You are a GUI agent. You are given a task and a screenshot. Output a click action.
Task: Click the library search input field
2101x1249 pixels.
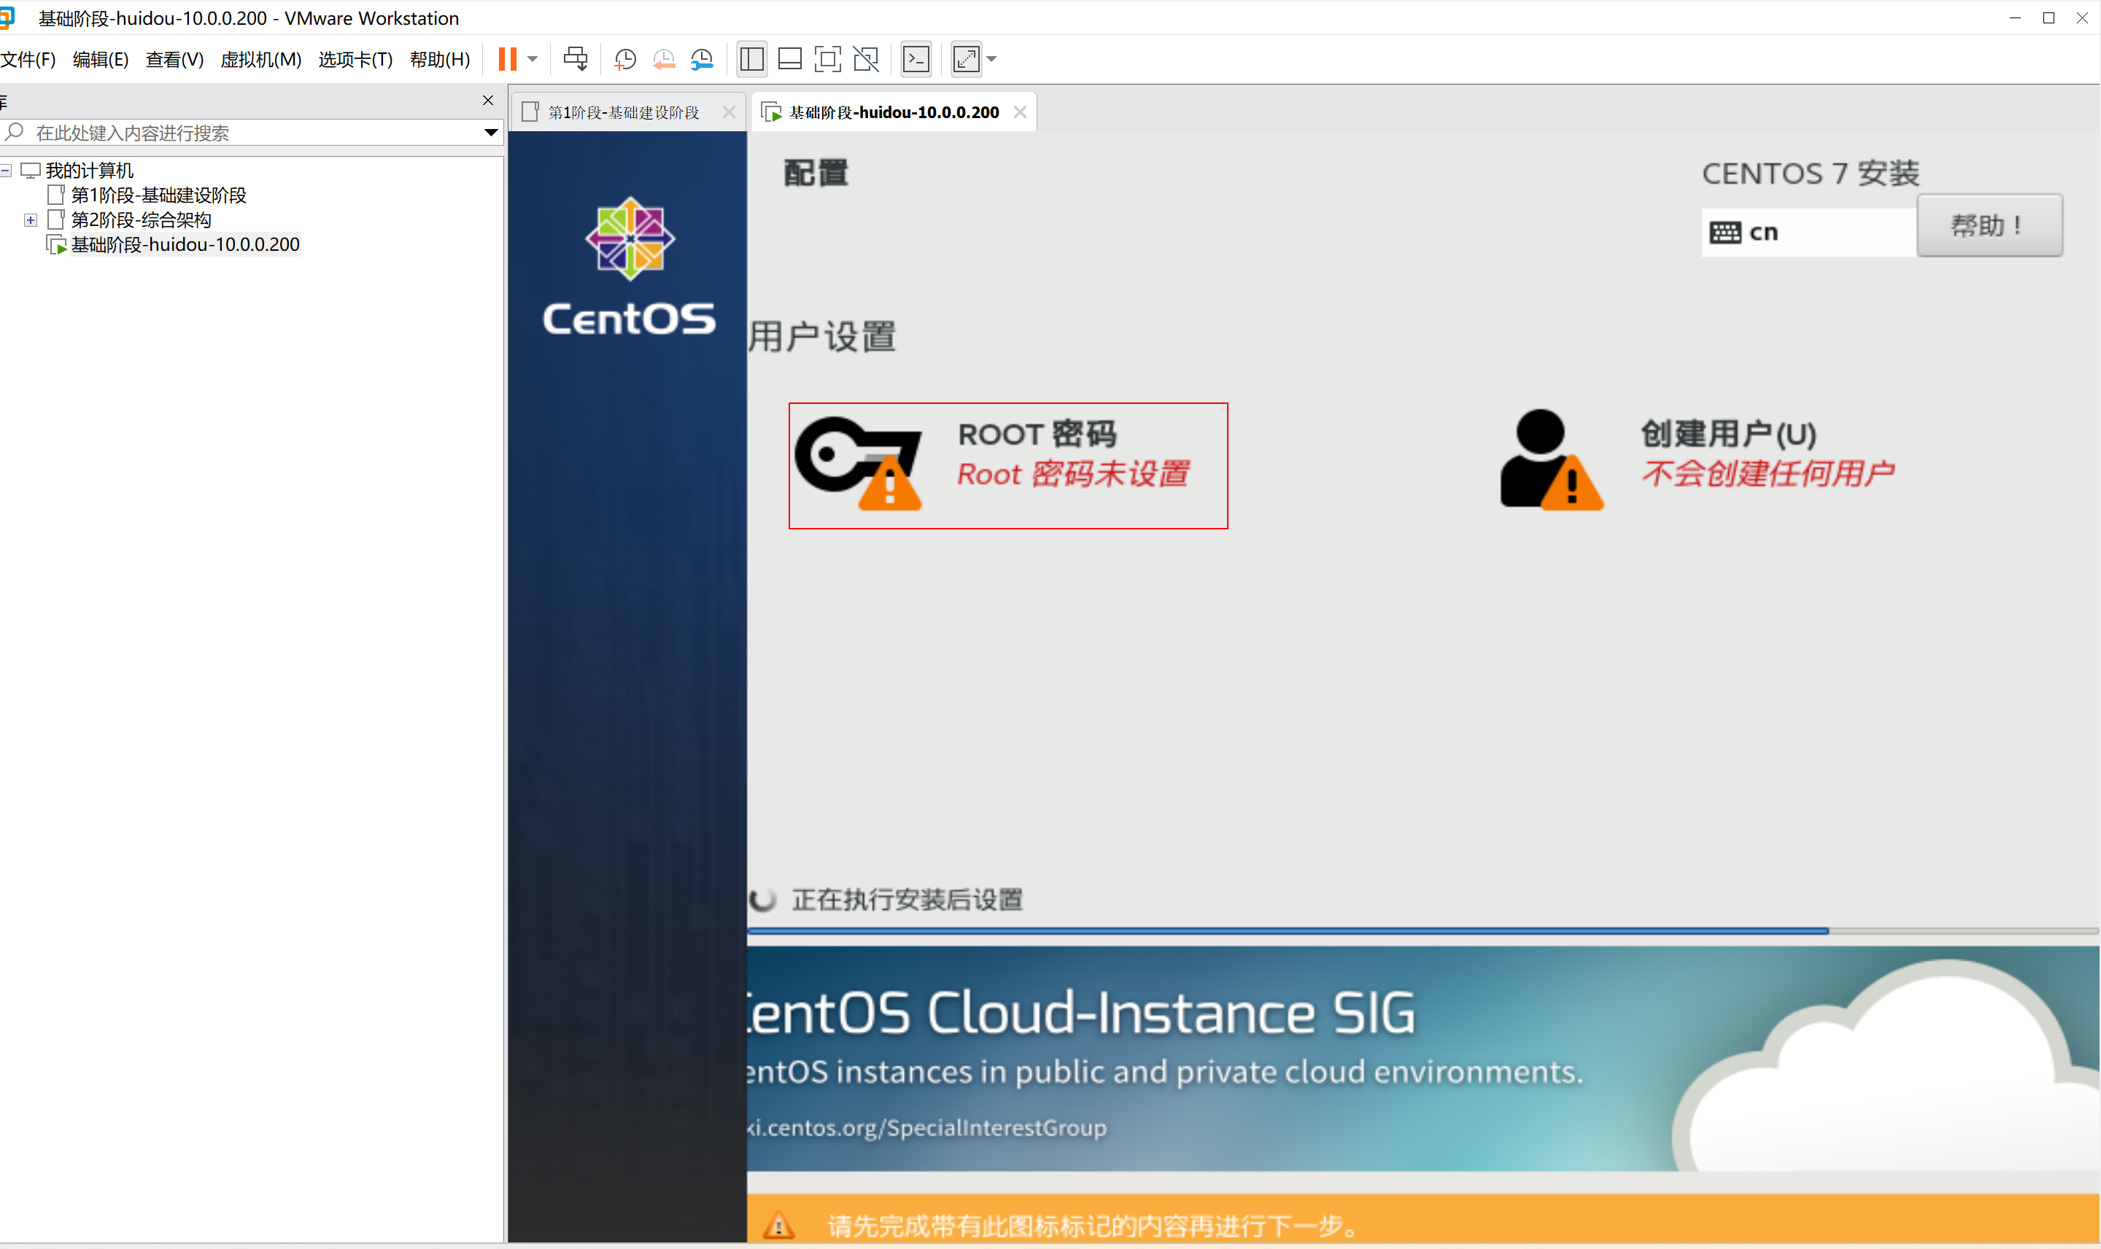[252, 133]
